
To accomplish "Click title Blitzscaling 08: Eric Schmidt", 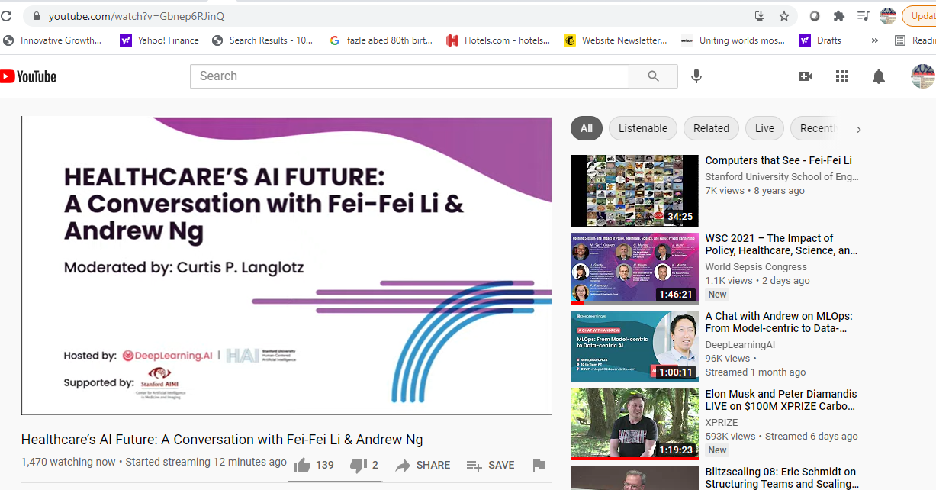I will pos(782,478).
